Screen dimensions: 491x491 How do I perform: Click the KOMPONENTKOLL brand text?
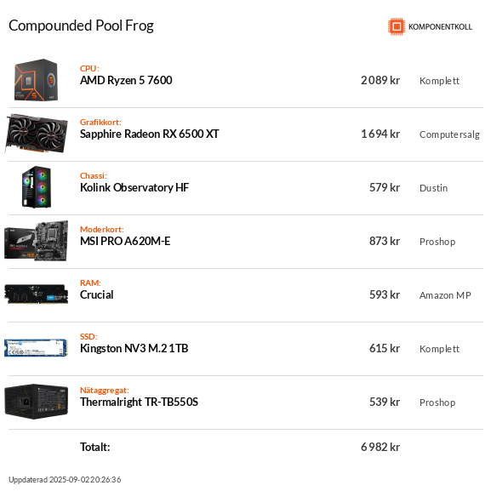(440, 27)
